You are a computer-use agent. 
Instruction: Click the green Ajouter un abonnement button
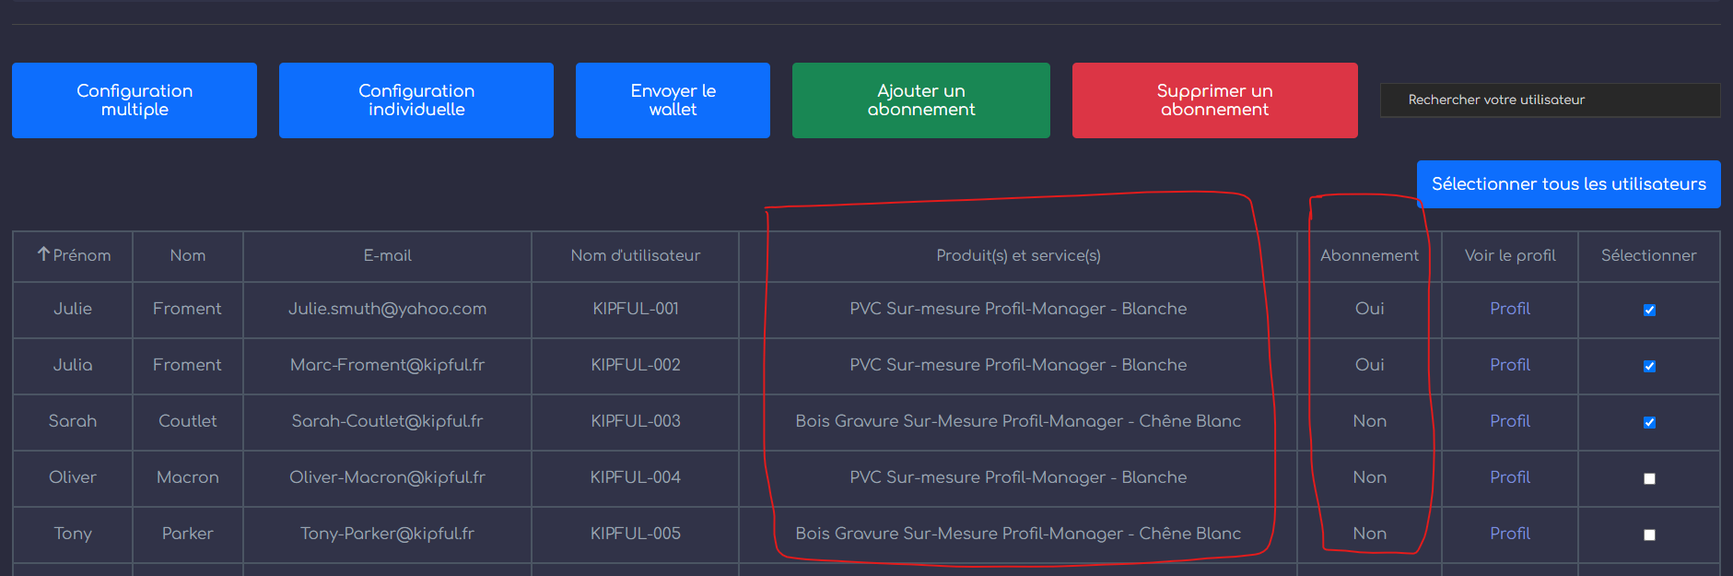pyautogui.click(x=920, y=100)
